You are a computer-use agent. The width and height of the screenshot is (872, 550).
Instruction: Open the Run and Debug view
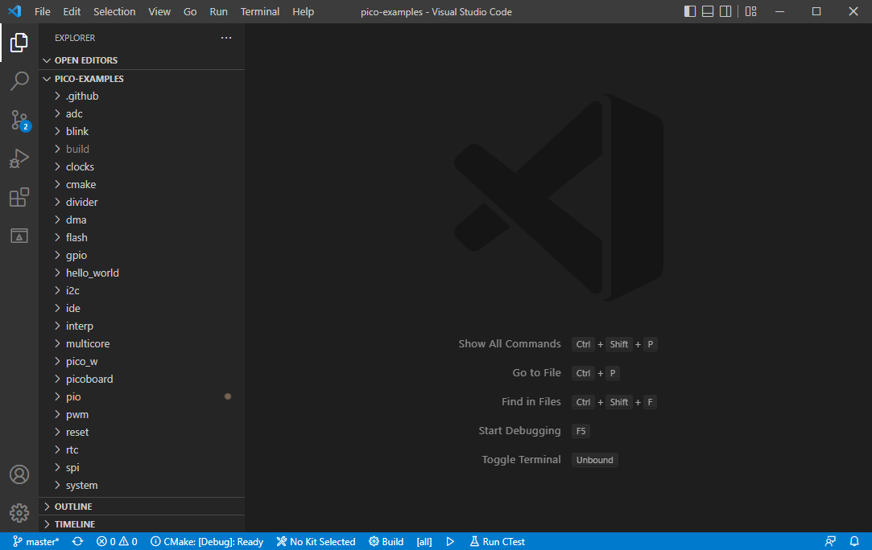[19, 158]
